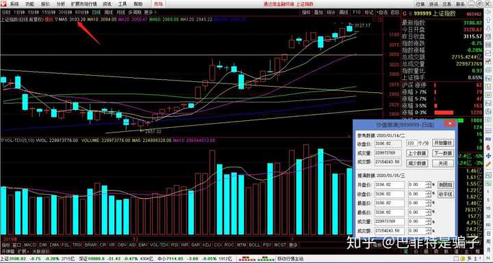
Task: Toggle the +自选 watchlist button
Action: (x=382, y=12)
